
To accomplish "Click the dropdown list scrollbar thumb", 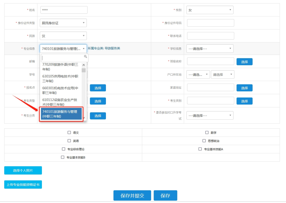I will [84, 70].
